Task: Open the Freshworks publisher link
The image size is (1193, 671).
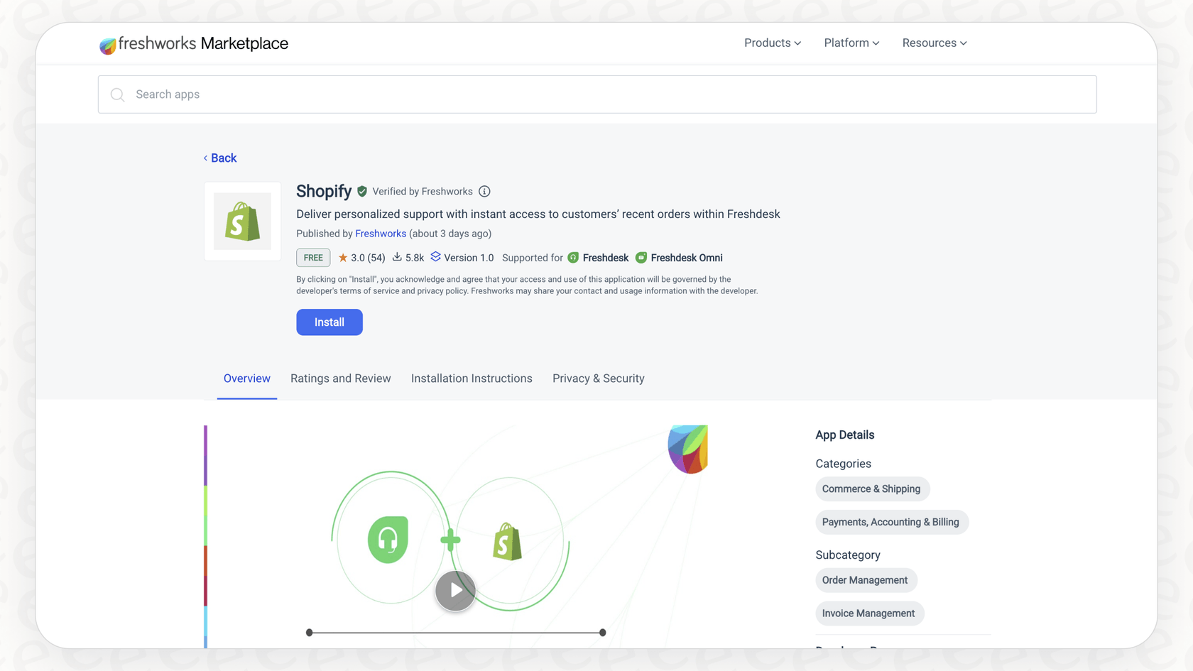Action: click(381, 233)
